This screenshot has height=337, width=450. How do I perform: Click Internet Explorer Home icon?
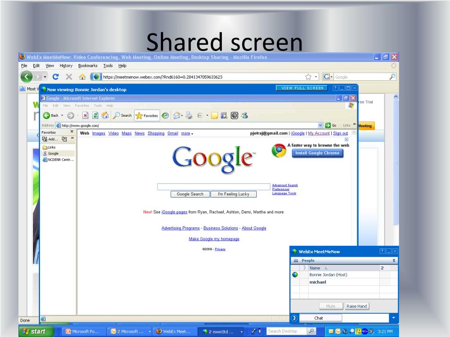[x=105, y=115]
